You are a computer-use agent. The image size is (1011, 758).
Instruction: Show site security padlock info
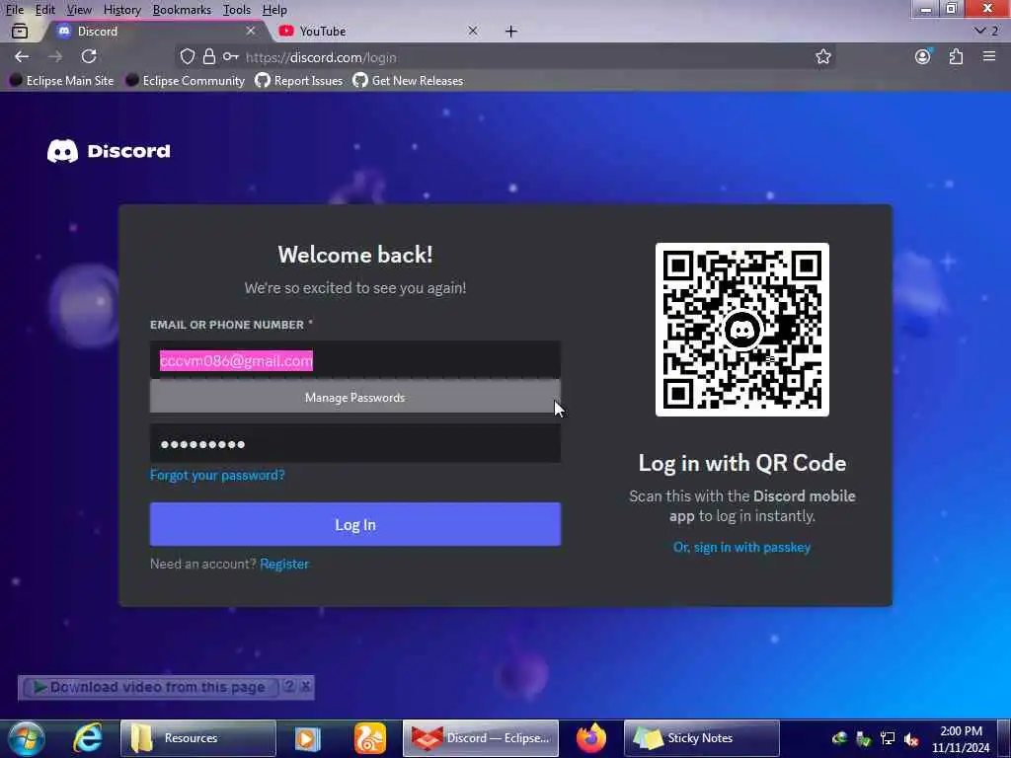(209, 56)
